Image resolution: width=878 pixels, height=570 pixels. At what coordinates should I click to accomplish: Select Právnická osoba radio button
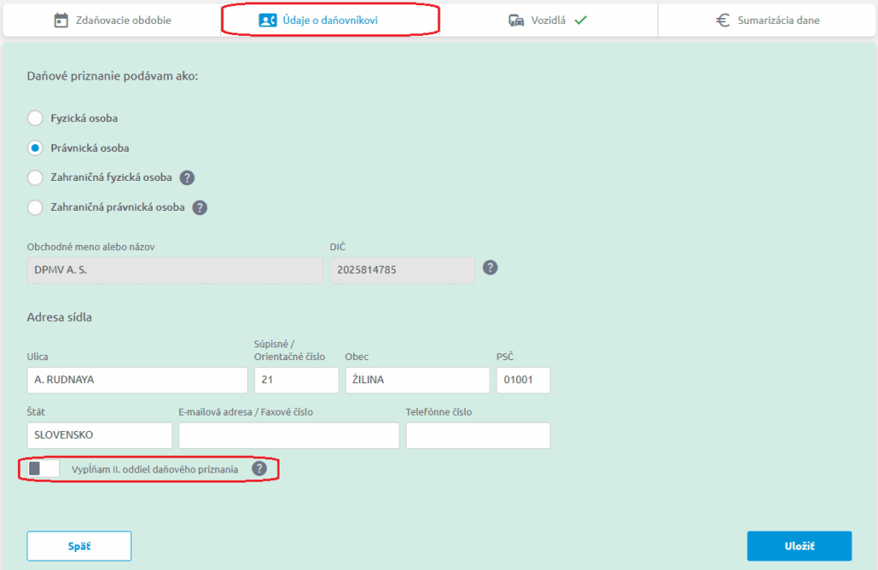click(35, 147)
